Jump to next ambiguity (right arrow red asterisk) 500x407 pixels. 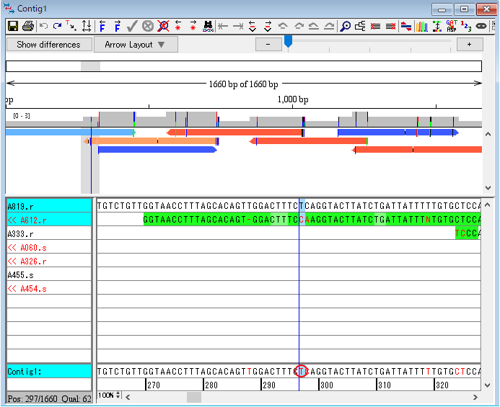pos(193,26)
